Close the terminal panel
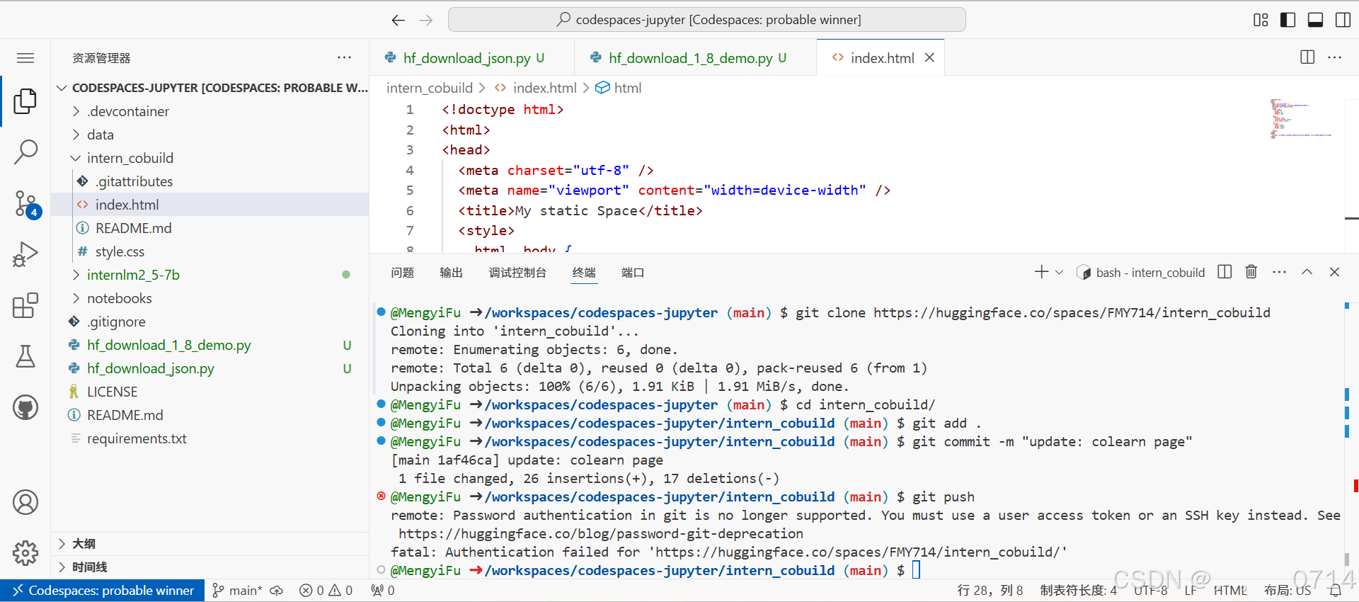The width and height of the screenshot is (1359, 602). click(1334, 272)
